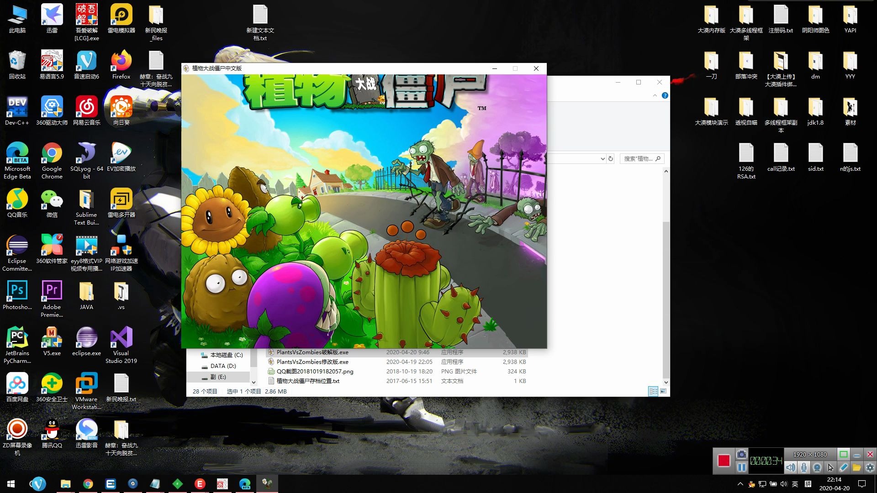Select Visual Studio 2019 desktop shortcut

tap(122, 345)
